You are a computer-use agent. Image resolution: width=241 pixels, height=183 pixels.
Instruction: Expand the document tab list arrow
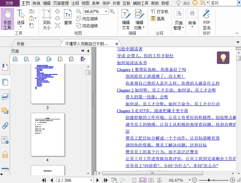[238, 42]
